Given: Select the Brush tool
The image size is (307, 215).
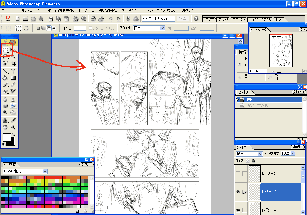Looking at the screenshot, I should pos(5,84).
